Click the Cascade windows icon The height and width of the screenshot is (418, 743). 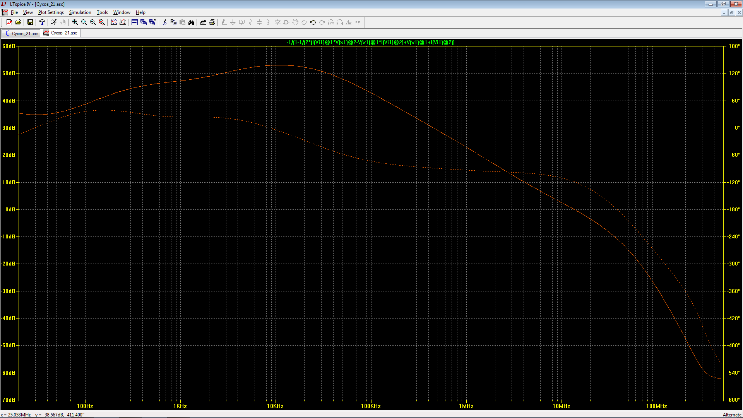pyautogui.click(x=144, y=22)
